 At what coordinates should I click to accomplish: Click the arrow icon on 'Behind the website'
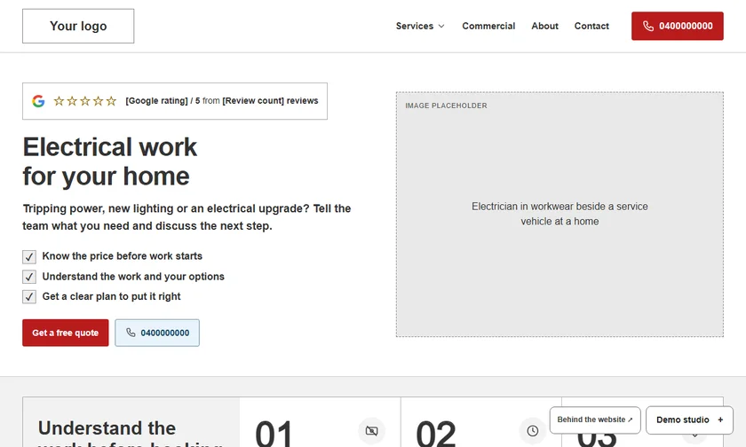(x=630, y=420)
